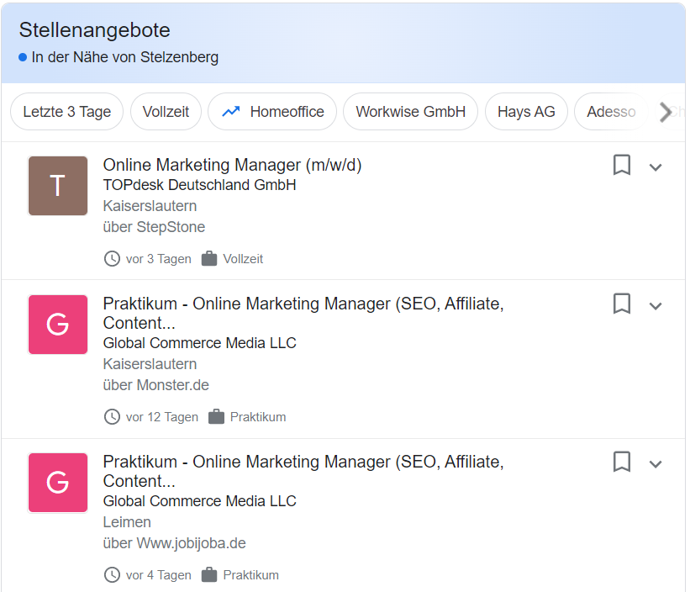Click the 'vor 3 Tagen' posting date
The width and height of the screenshot is (690, 592).
click(158, 259)
